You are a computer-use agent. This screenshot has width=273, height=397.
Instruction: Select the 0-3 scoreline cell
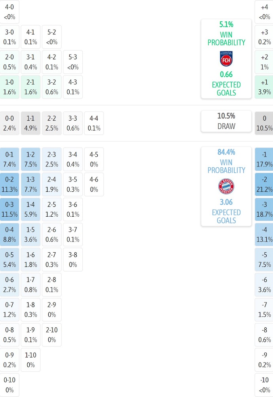(9, 210)
